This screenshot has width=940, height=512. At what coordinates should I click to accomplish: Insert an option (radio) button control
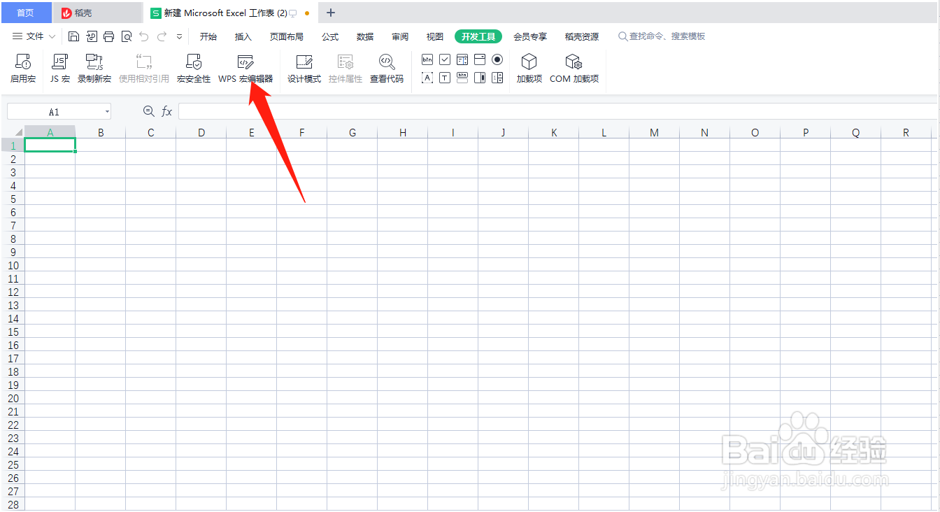497,59
